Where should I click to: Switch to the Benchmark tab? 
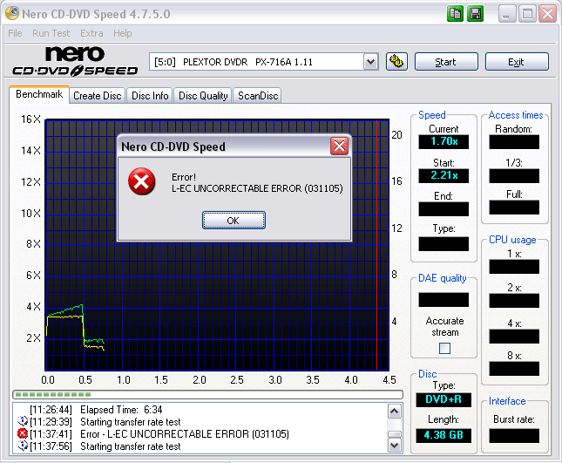pyautogui.click(x=39, y=94)
